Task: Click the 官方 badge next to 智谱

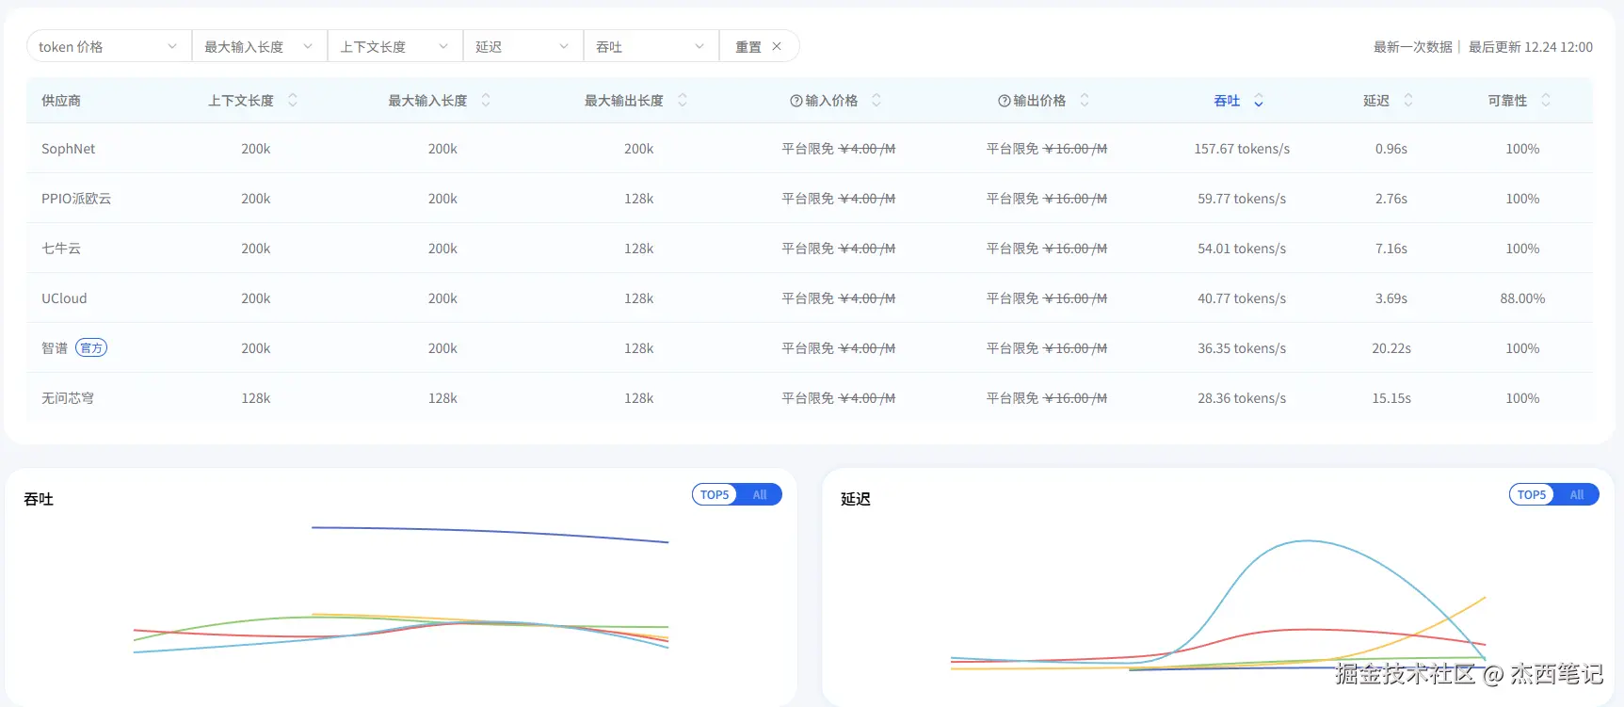Action: (x=91, y=348)
